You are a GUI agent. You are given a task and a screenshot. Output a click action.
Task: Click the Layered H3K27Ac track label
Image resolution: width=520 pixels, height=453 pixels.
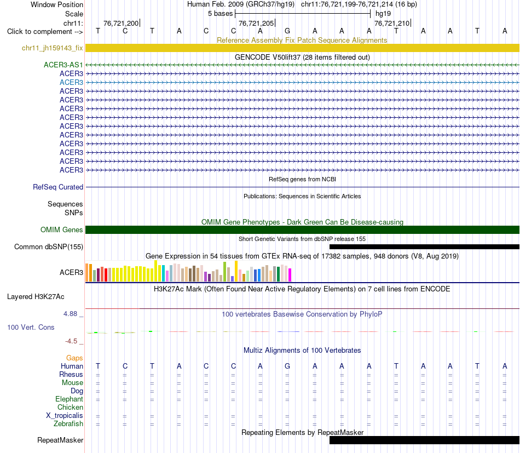(36, 297)
